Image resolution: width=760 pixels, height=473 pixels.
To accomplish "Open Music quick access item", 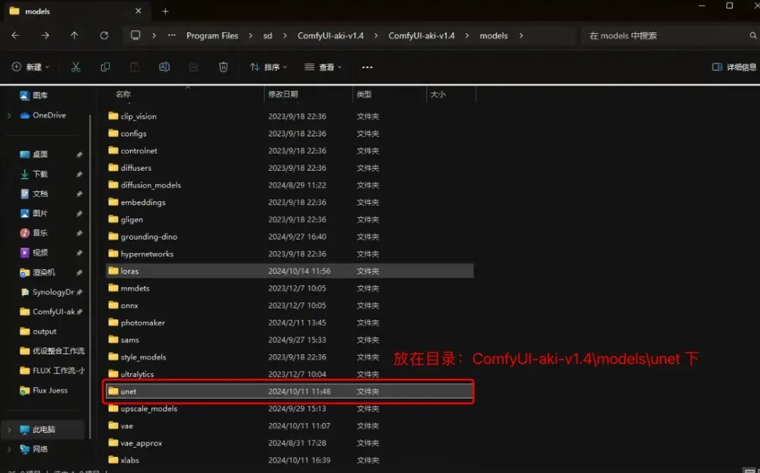I will [34, 233].
